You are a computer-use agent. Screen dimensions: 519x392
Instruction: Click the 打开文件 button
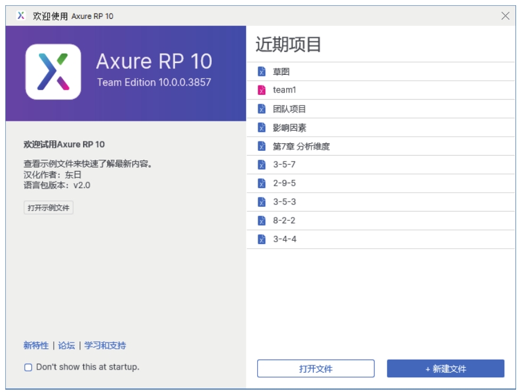point(316,368)
